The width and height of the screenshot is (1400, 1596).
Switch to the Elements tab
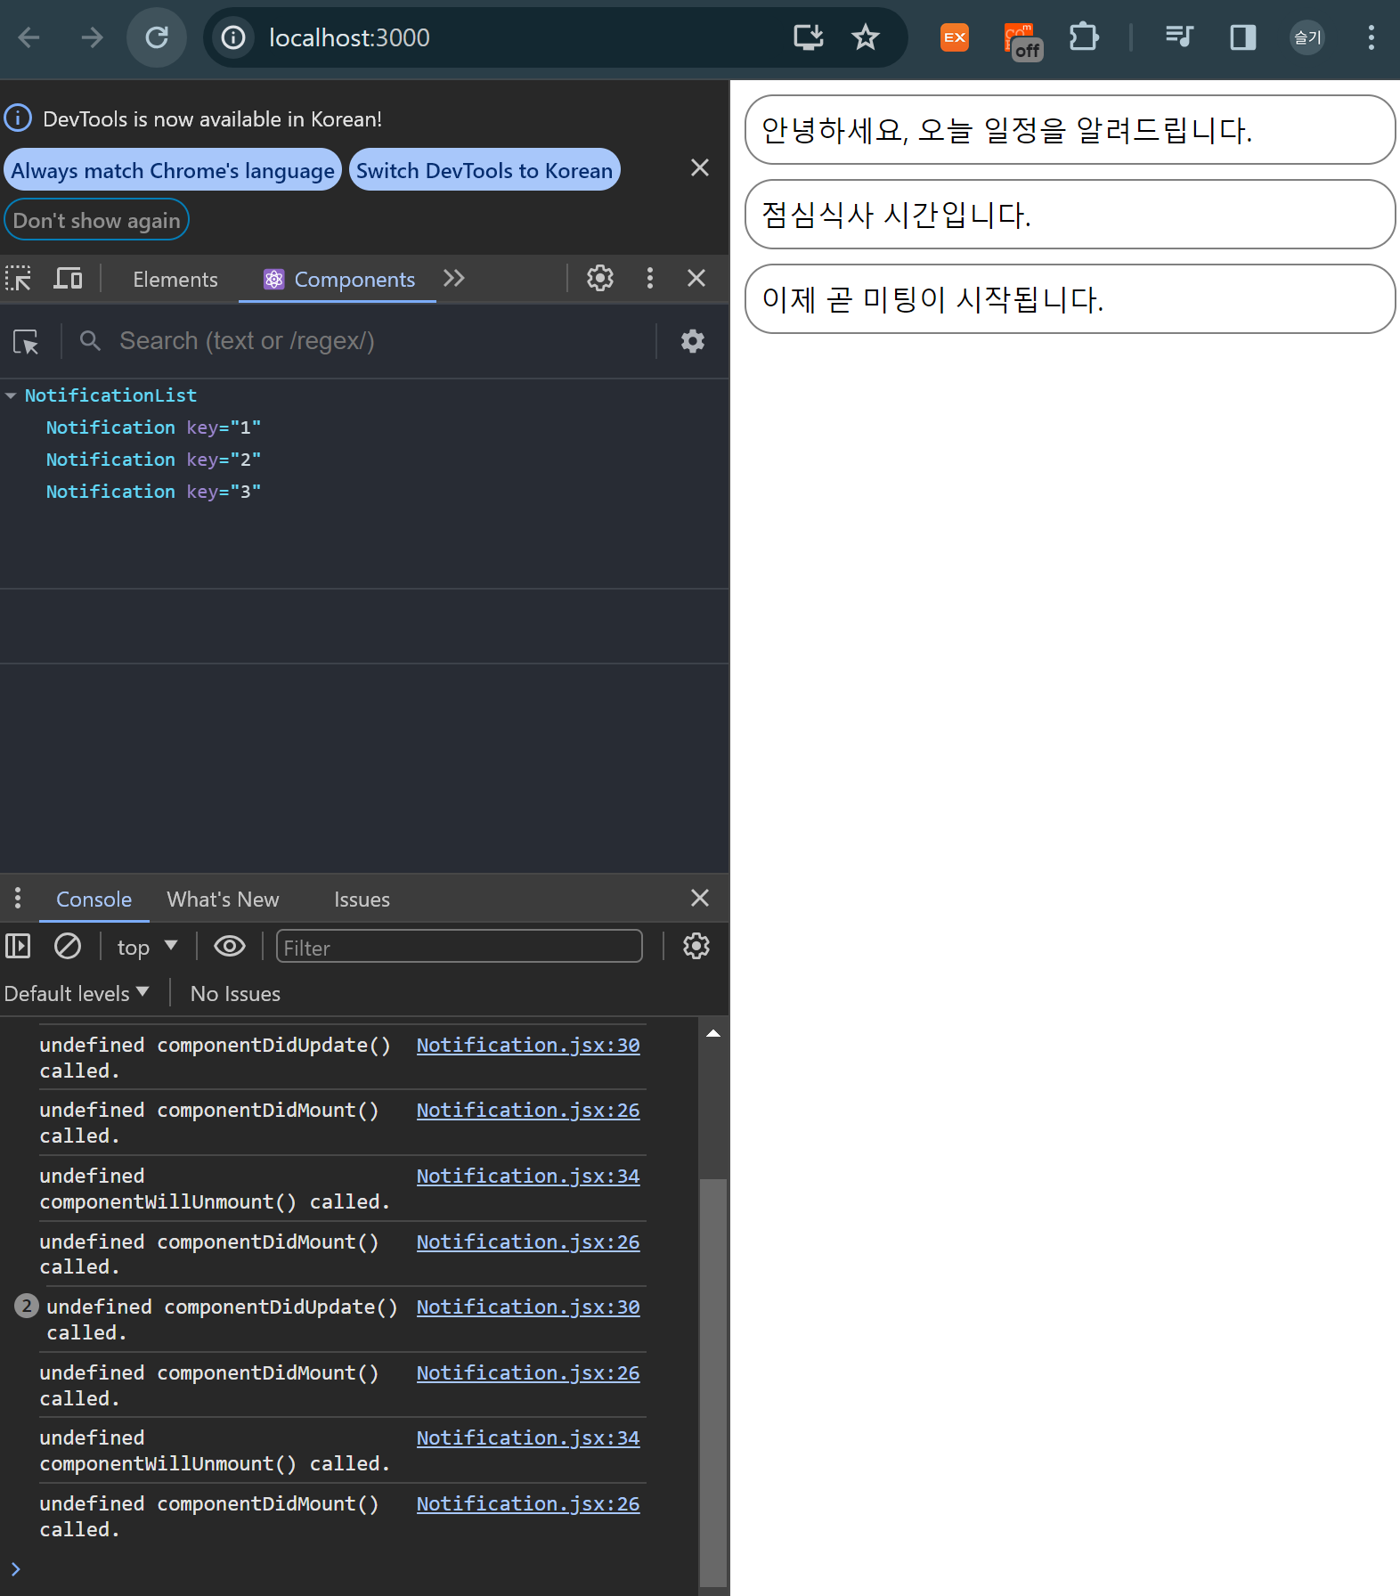(175, 280)
